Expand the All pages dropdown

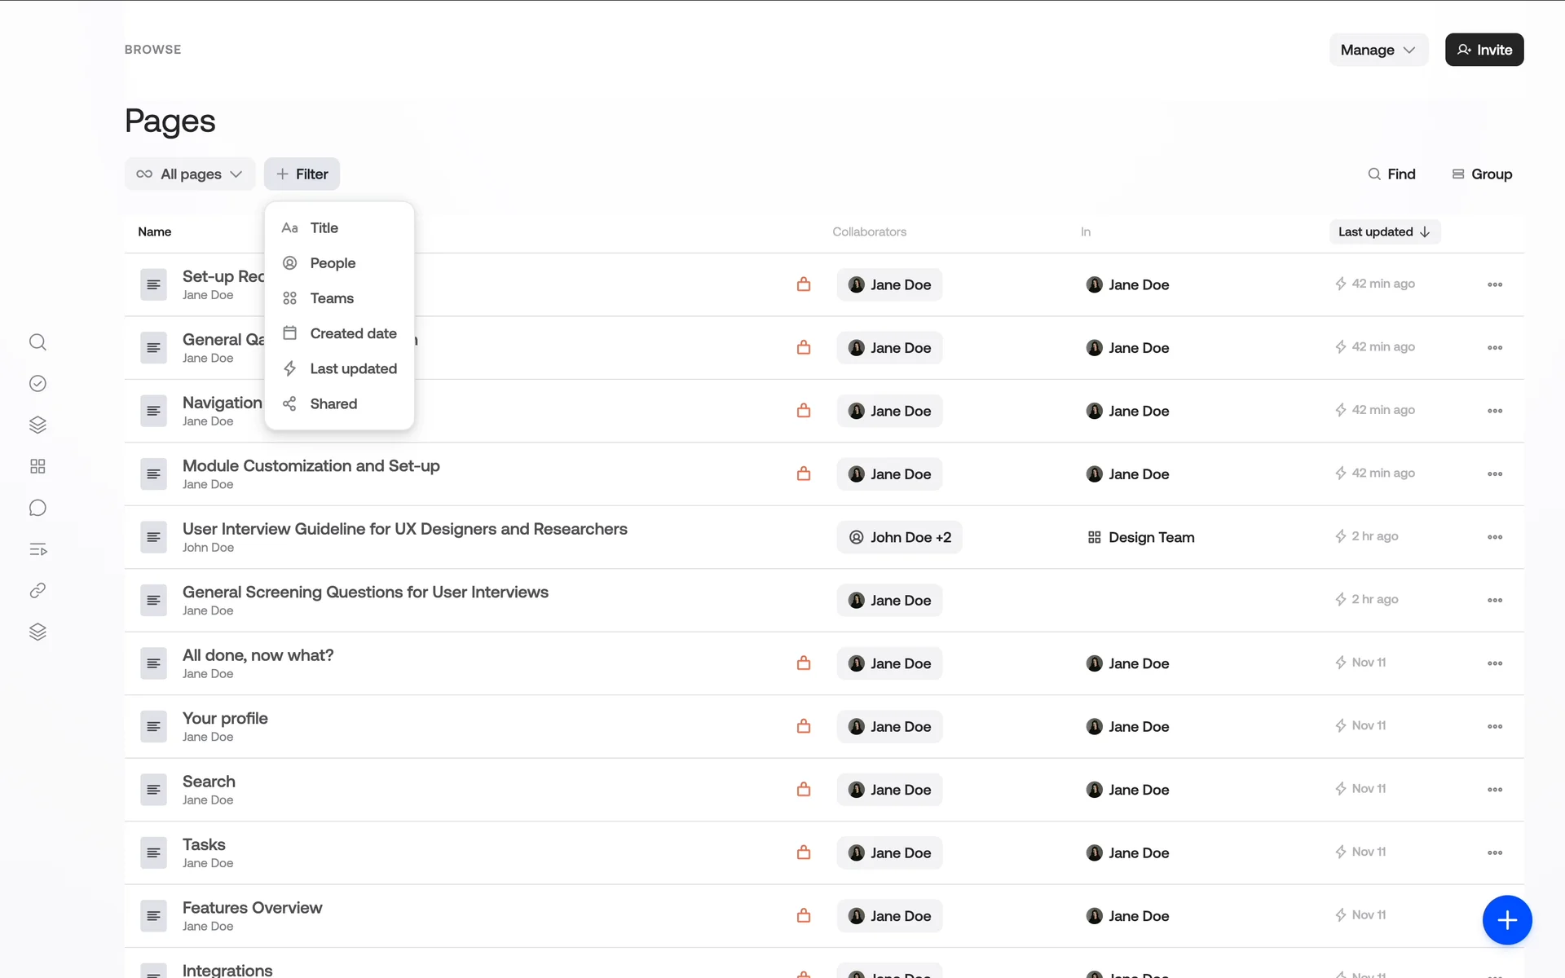[x=190, y=174]
